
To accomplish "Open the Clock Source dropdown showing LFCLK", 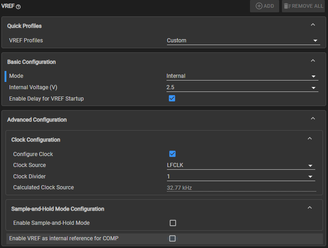I will tap(241, 165).
